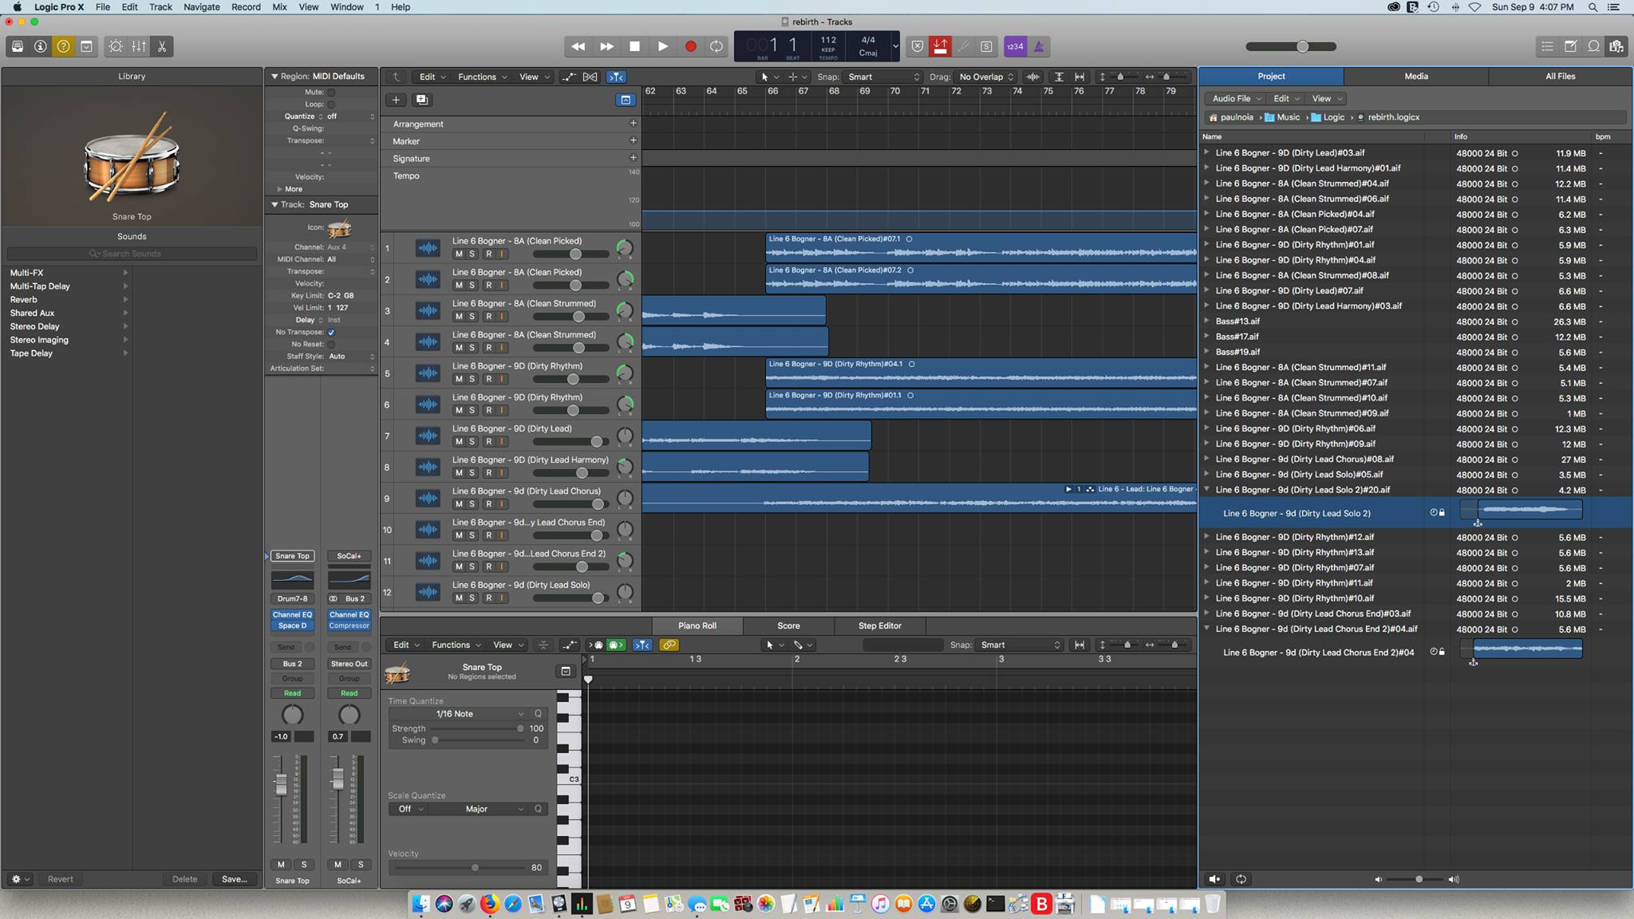Click the Forward transport button
Viewport: 1634px width, 919px height.
606,46
